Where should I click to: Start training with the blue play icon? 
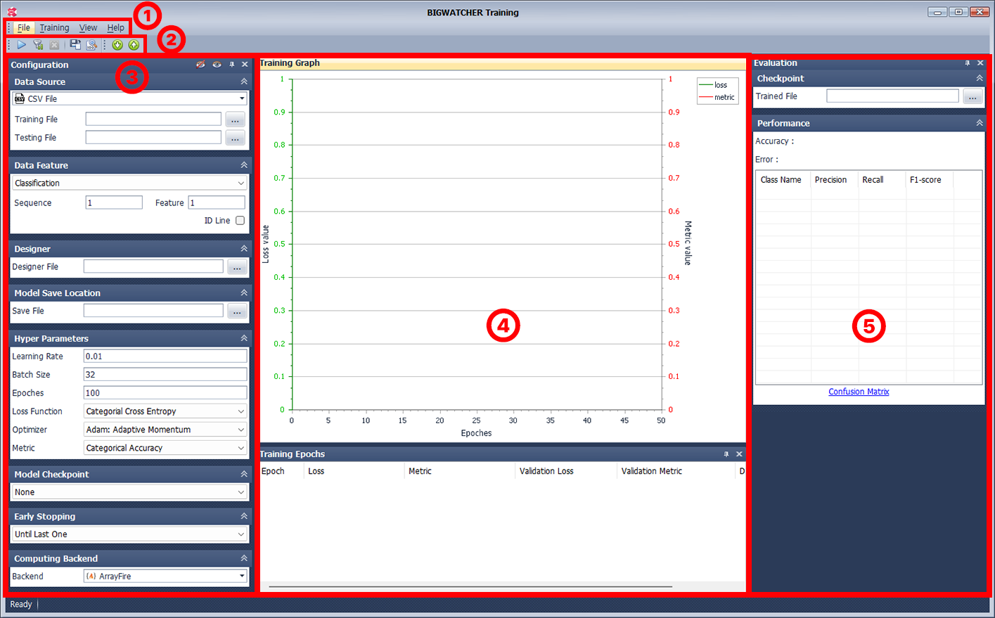pos(22,45)
